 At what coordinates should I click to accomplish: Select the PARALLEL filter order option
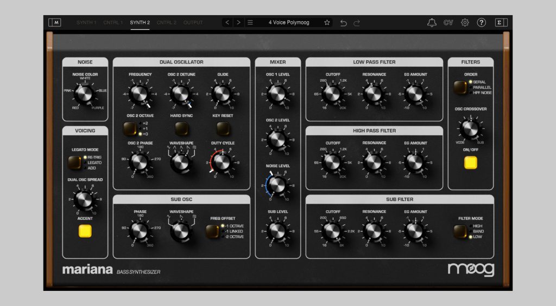pos(480,87)
